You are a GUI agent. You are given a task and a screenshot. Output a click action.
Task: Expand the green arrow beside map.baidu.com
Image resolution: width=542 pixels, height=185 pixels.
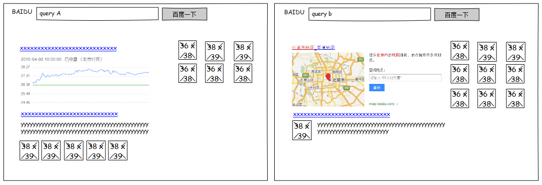(397, 104)
